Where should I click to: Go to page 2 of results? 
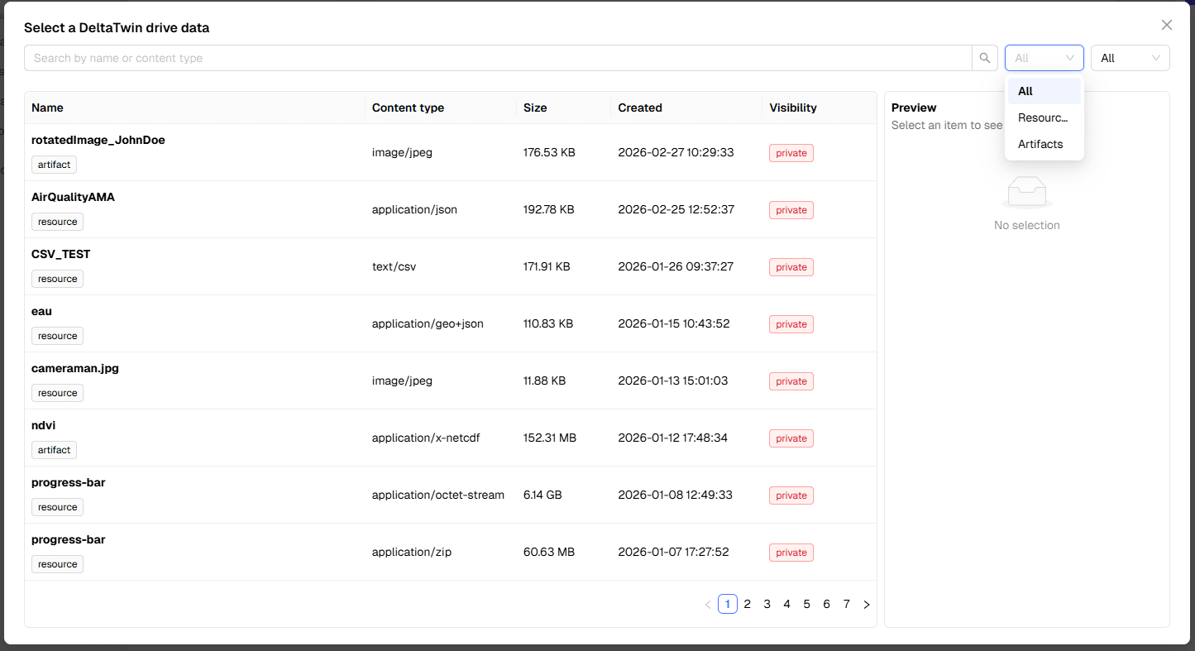tap(747, 605)
